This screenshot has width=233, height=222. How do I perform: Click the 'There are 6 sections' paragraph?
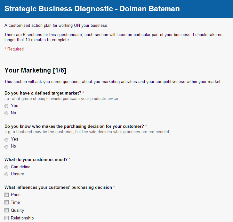coord(113,37)
